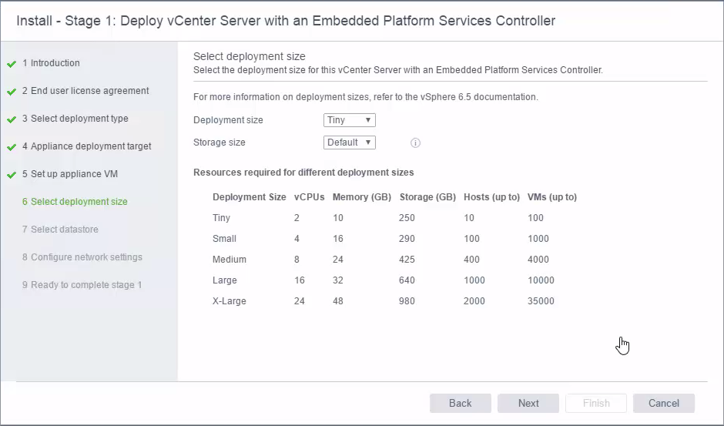
Task: Select step 6 Select deployment size
Action: point(75,202)
